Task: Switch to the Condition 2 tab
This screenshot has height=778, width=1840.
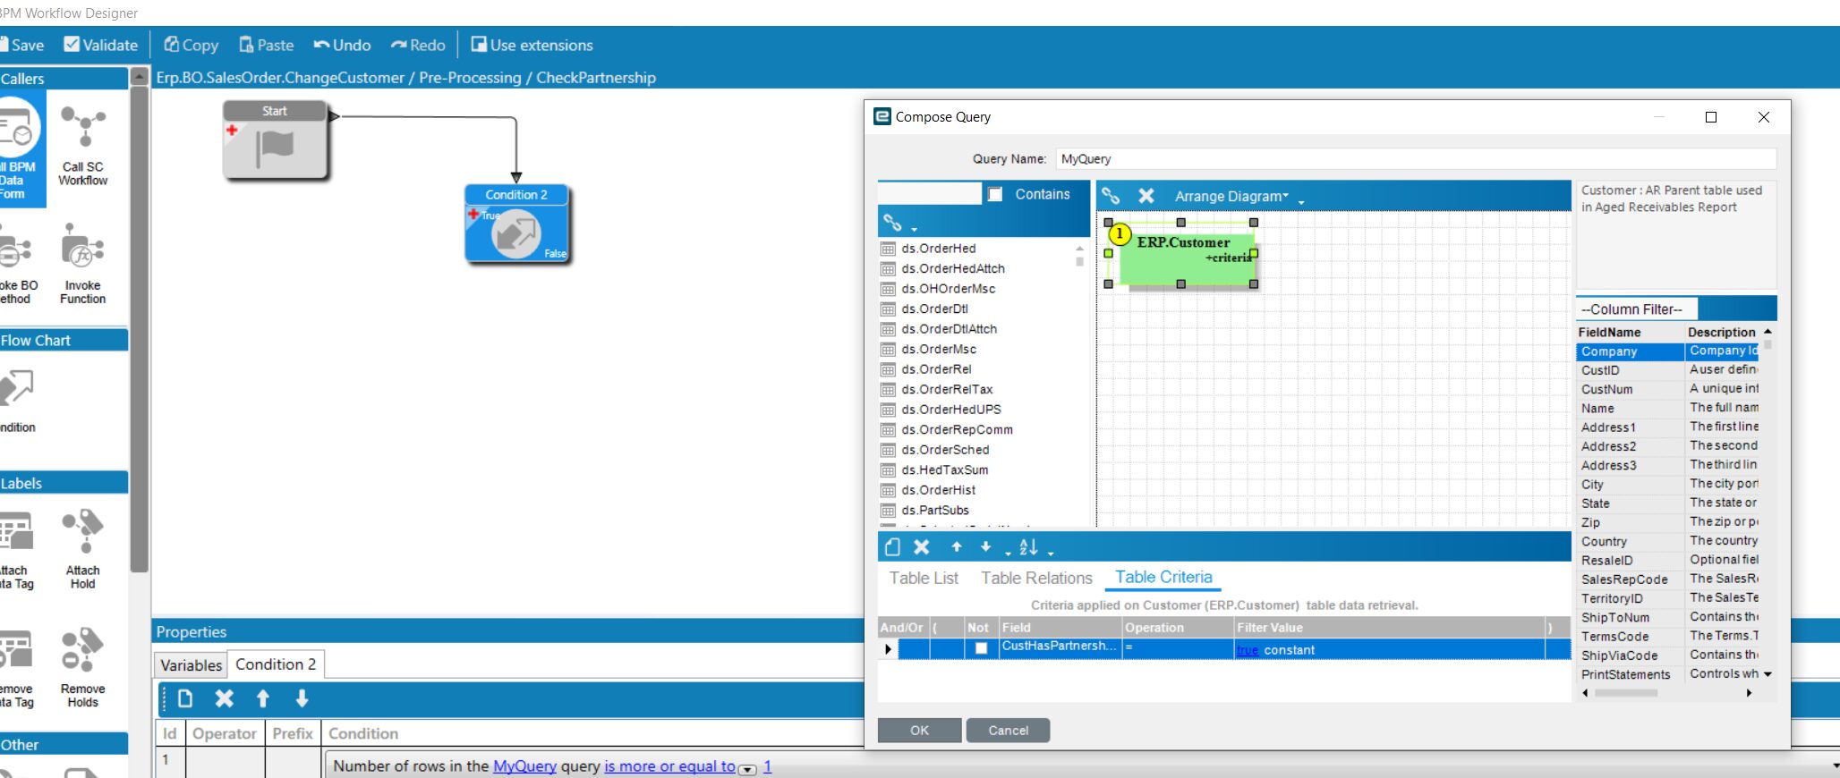Action: [276, 664]
